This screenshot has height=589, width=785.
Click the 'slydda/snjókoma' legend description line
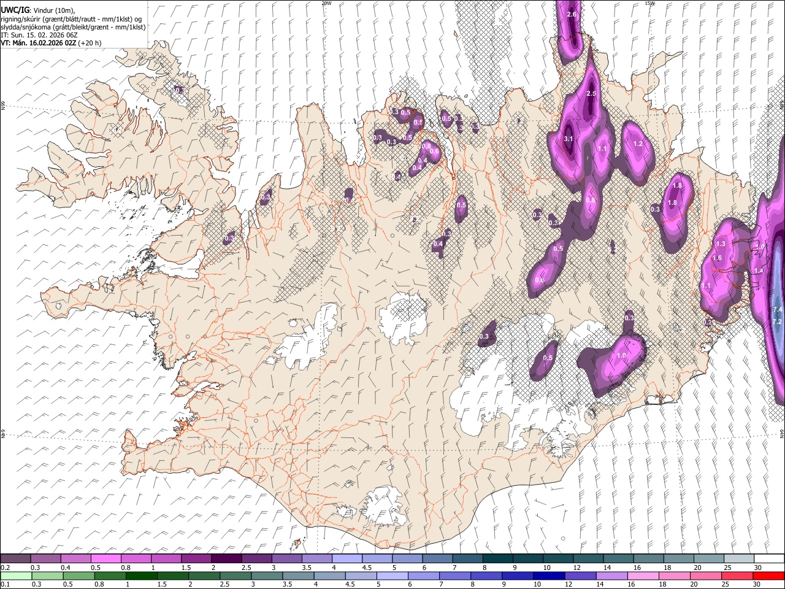pos(73,27)
